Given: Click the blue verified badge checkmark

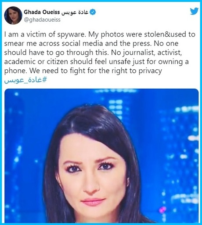Looking at the screenshot, I should (93, 12).
